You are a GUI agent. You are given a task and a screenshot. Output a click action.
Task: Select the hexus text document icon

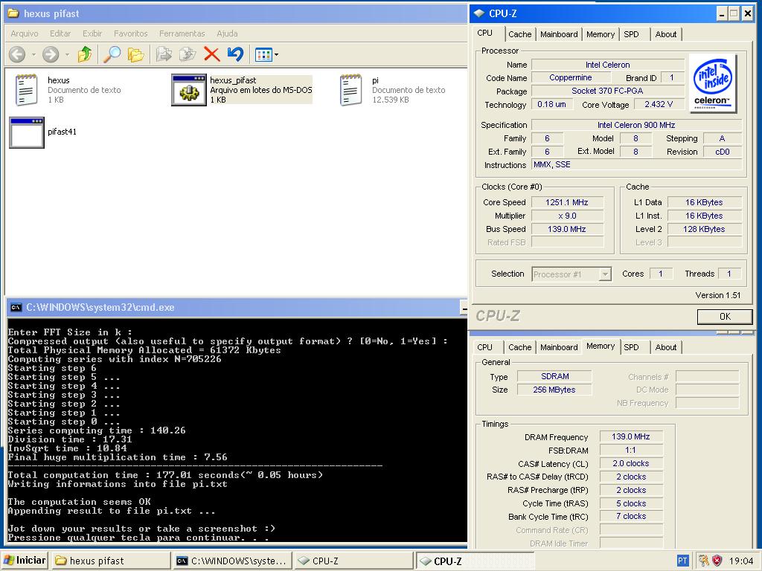[x=26, y=90]
